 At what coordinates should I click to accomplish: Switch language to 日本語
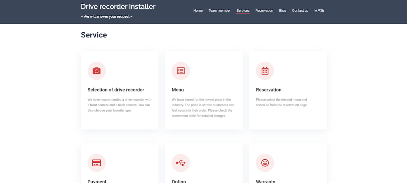point(319,11)
